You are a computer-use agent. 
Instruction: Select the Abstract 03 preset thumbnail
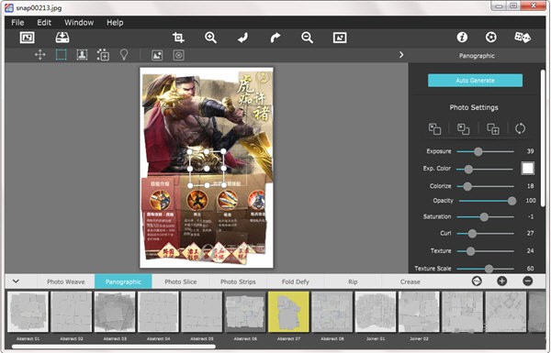(115, 312)
